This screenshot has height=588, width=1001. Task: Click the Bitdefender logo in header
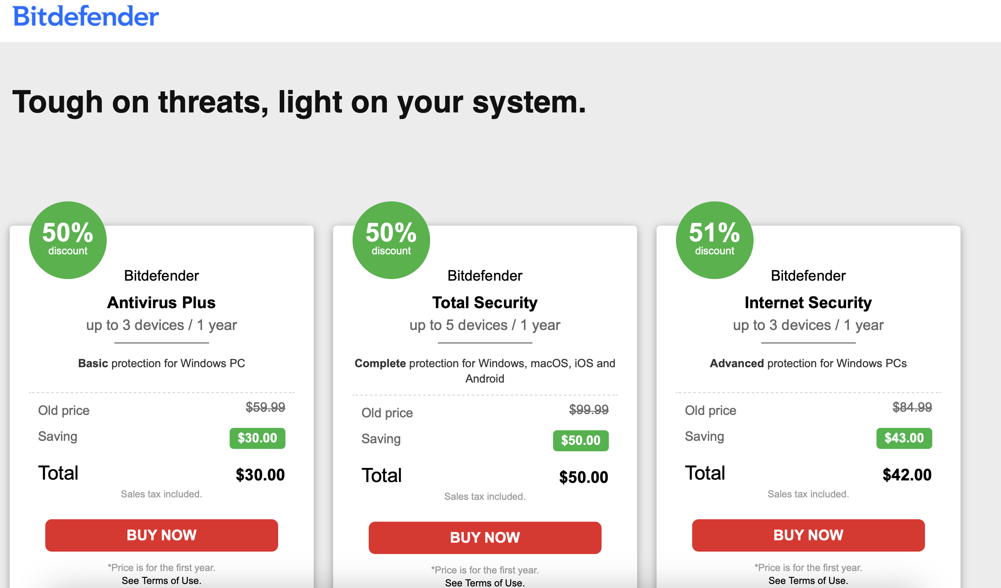coord(86,17)
